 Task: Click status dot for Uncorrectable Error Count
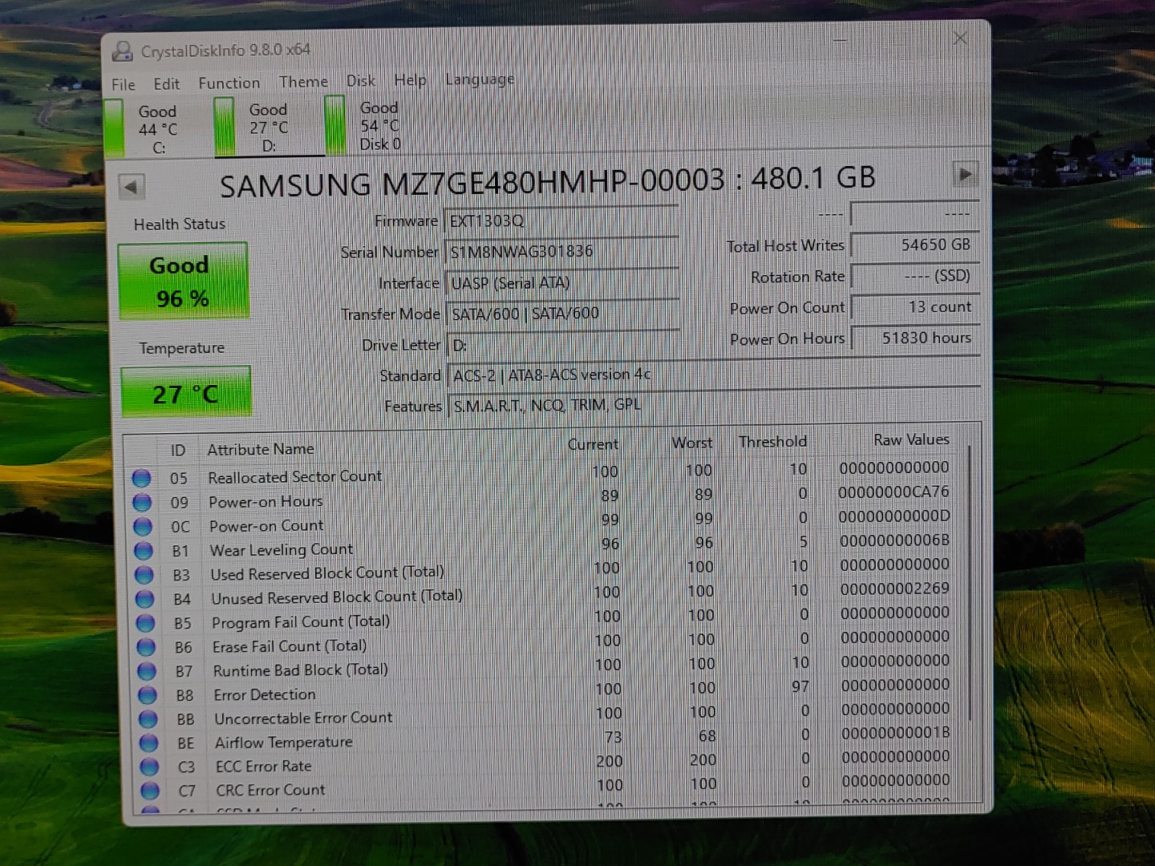(148, 718)
